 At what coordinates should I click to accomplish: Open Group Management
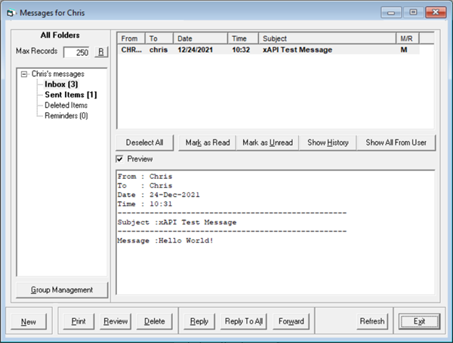[61, 289]
